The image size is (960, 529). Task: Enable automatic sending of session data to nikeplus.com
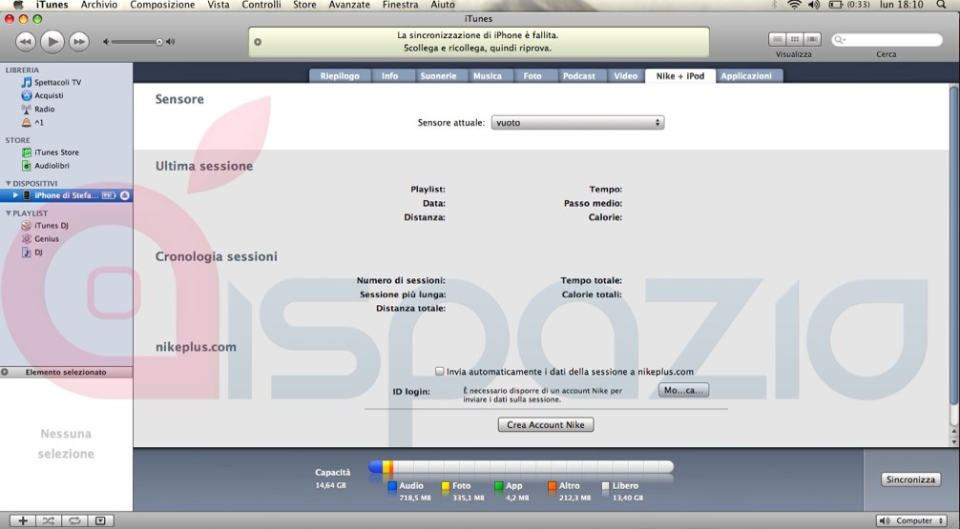(x=440, y=372)
